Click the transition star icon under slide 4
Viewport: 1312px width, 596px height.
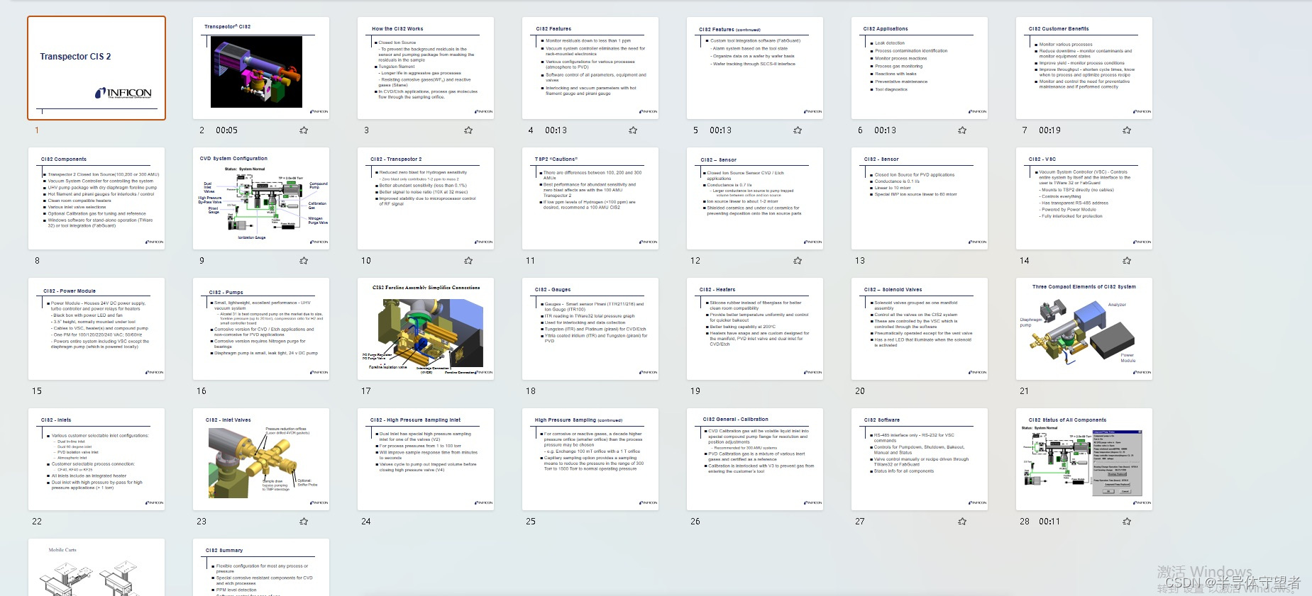pos(633,130)
